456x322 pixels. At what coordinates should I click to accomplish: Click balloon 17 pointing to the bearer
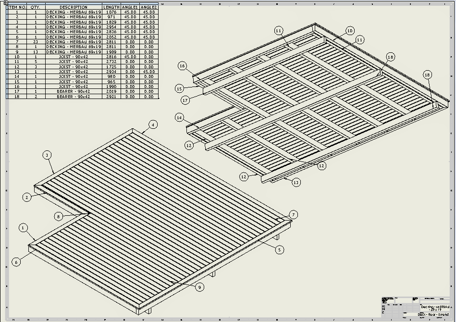click(186, 100)
